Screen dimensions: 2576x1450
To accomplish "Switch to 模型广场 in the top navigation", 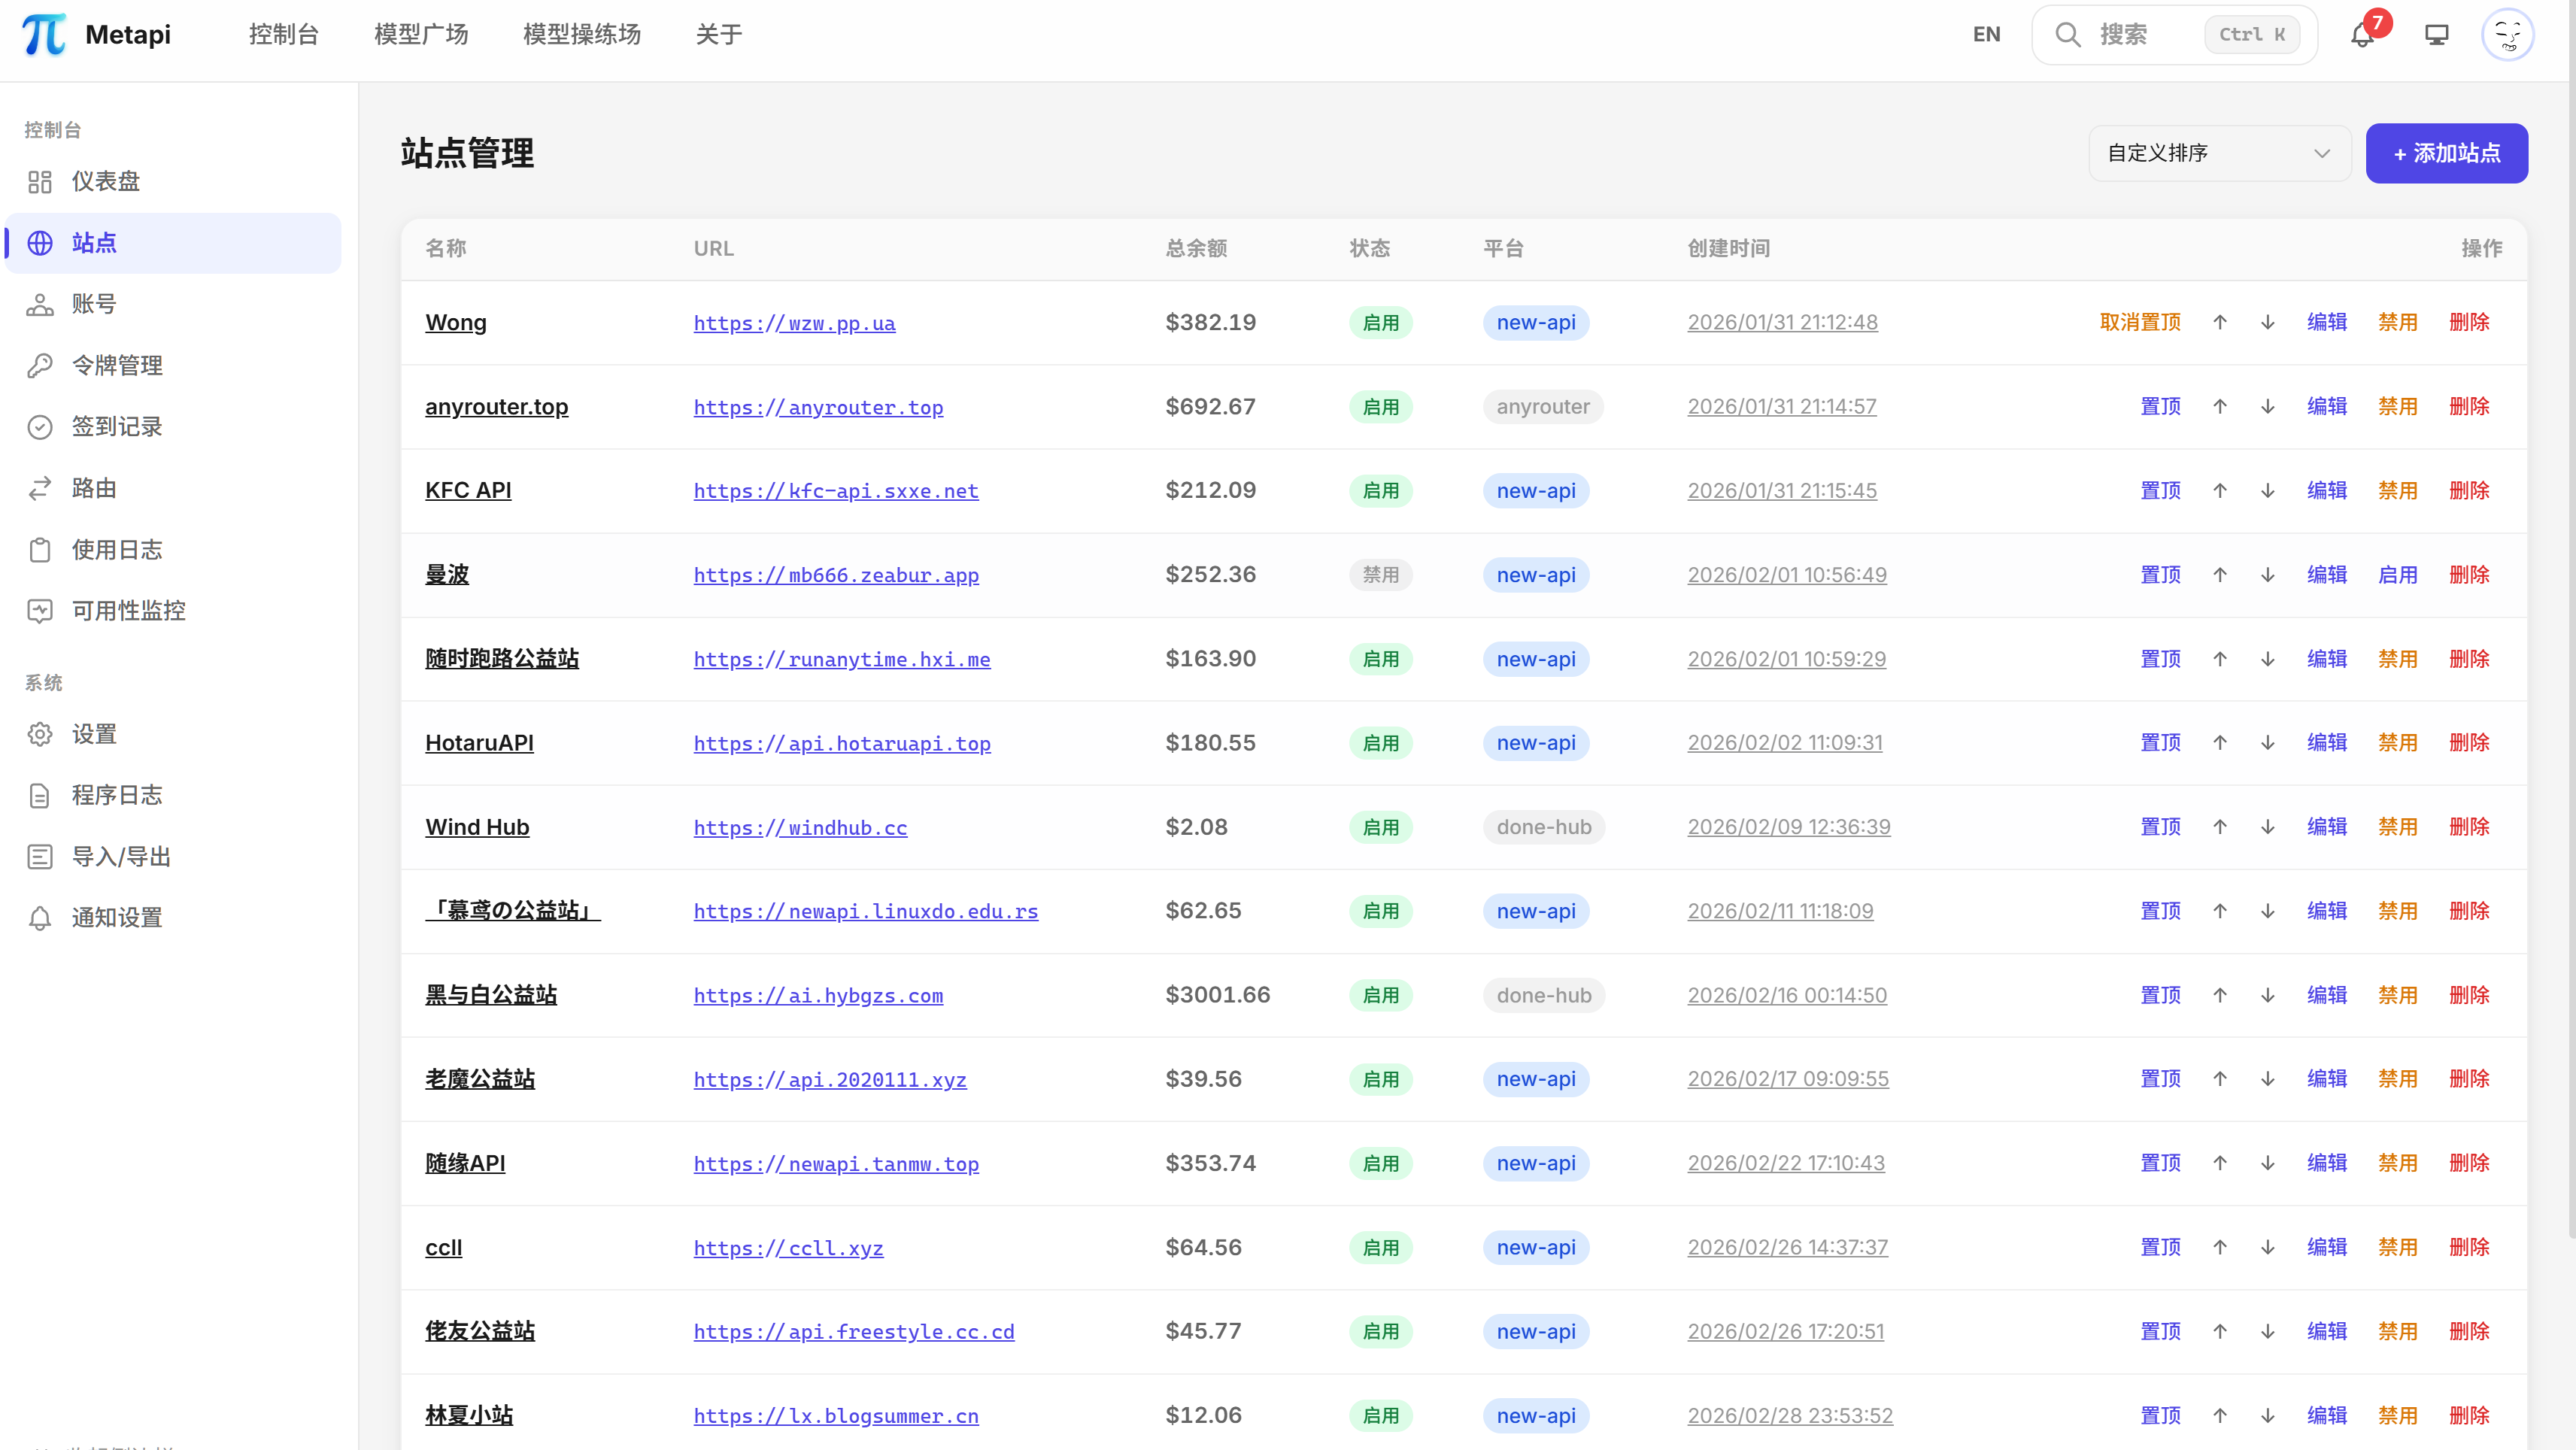I will pyautogui.click(x=420, y=33).
